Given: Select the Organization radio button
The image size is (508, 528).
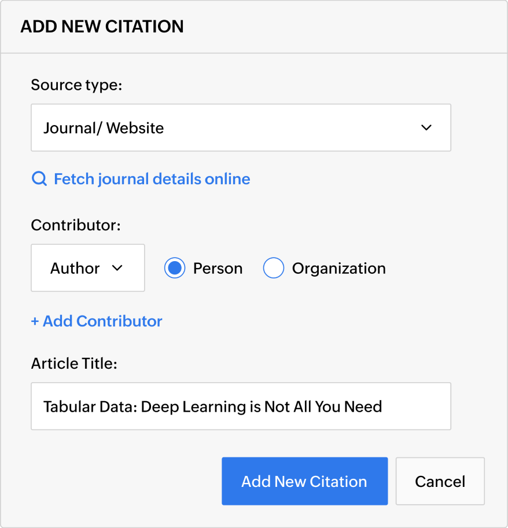Looking at the screenshot, I should pyautogui.click(x=274, y=268).
